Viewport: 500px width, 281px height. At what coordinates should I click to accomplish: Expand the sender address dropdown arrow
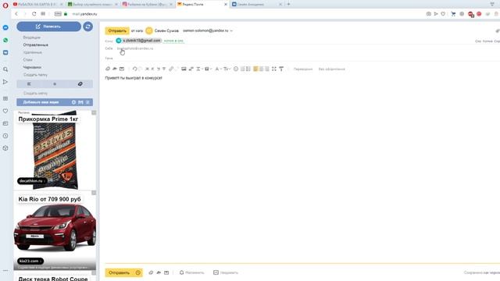[x=231, y=31]
